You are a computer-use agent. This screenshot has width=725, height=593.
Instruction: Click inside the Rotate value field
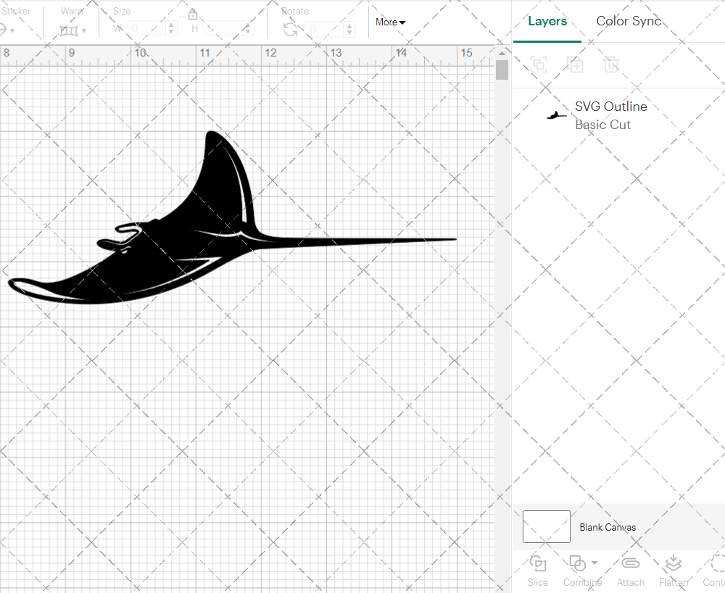click(323, 30)
